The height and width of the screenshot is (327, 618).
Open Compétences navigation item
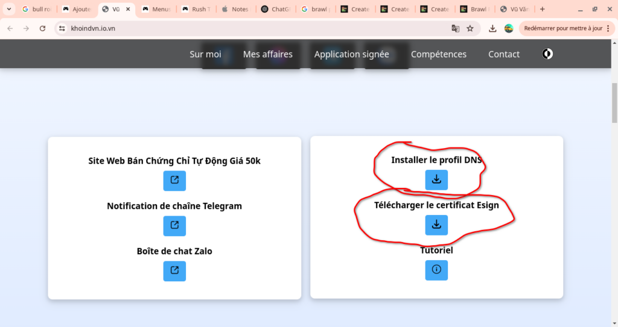[x=439, y=54]
